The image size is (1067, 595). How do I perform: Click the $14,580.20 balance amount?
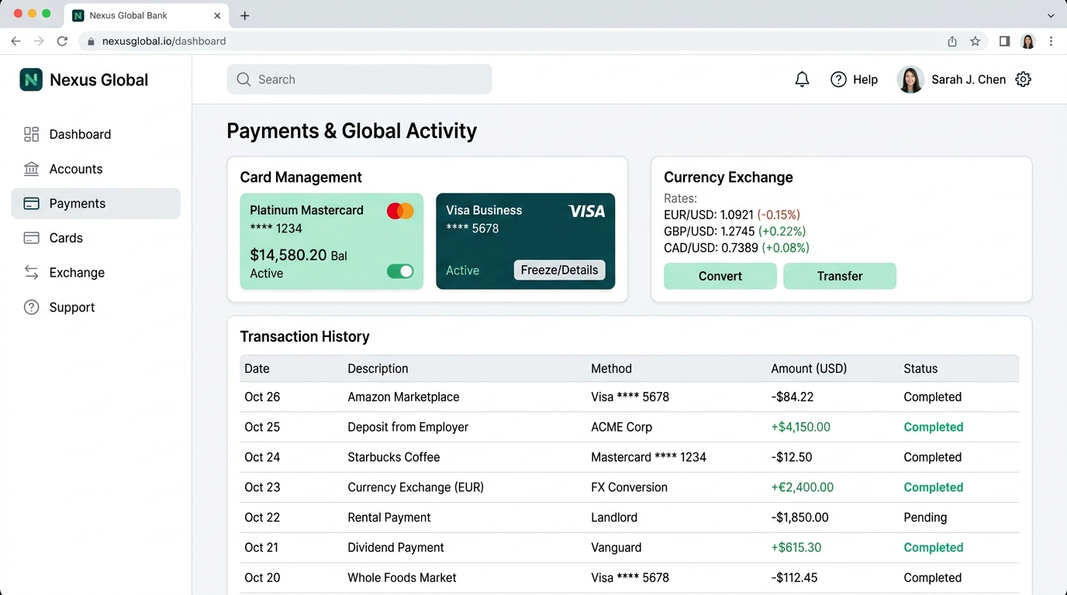(288, 255)
